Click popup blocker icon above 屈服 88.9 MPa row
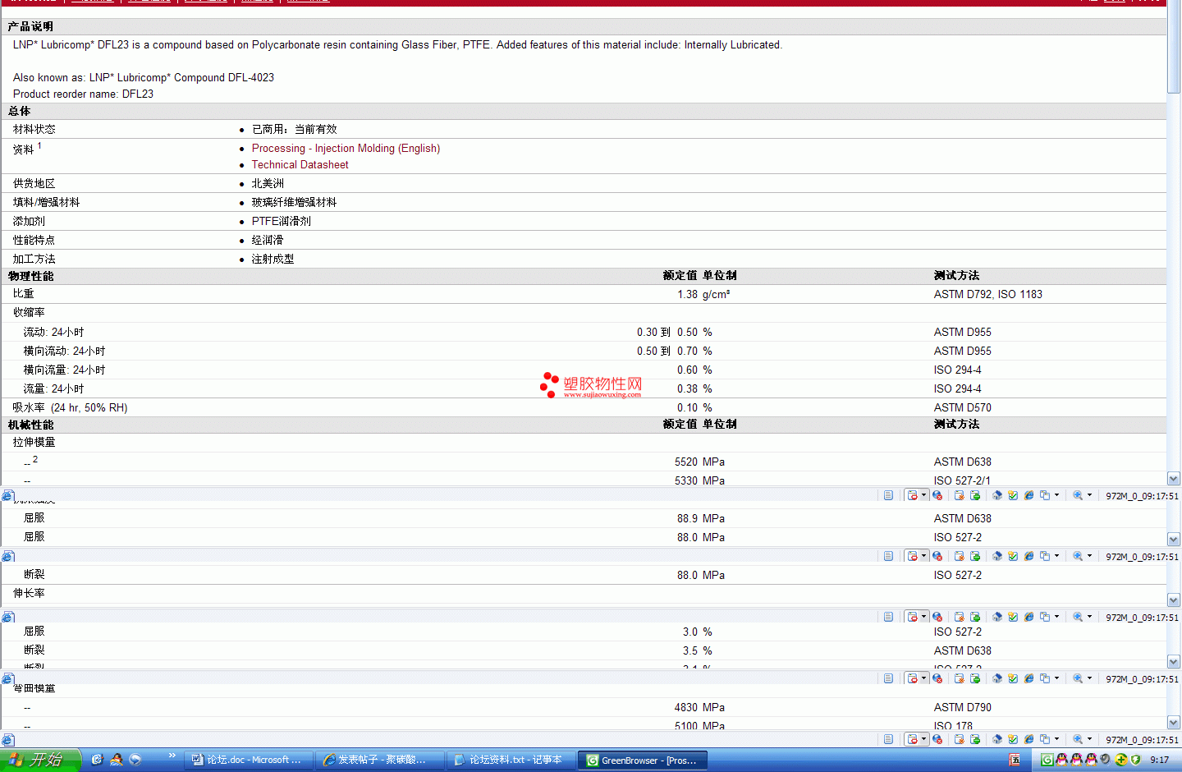Viewport: 1182px width, 772px height. click(912, 495)
